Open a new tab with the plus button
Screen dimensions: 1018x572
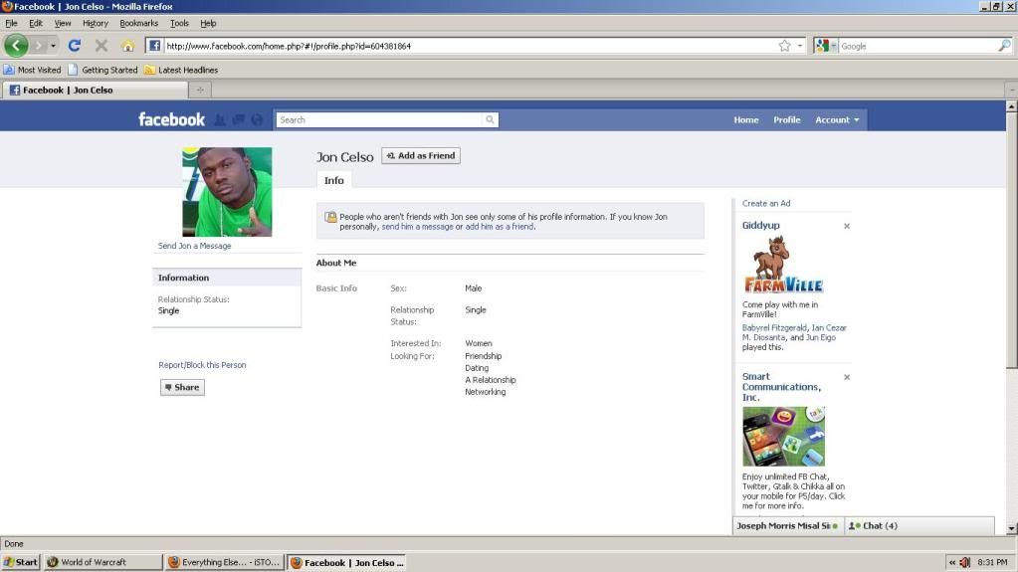(x=200, y=90)
